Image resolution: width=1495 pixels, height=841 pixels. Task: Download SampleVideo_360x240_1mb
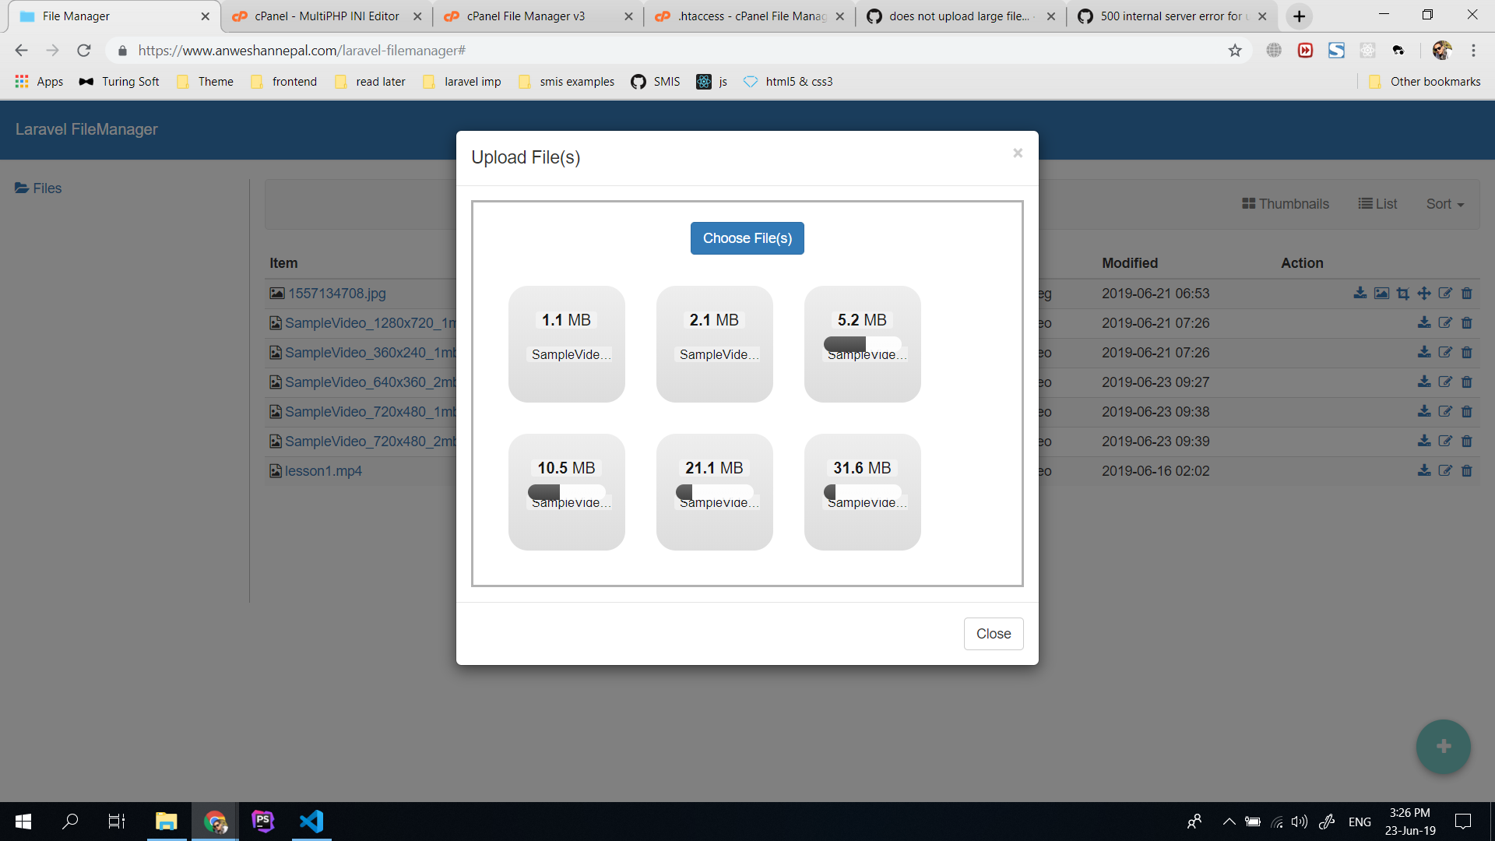coord(1425,352)
